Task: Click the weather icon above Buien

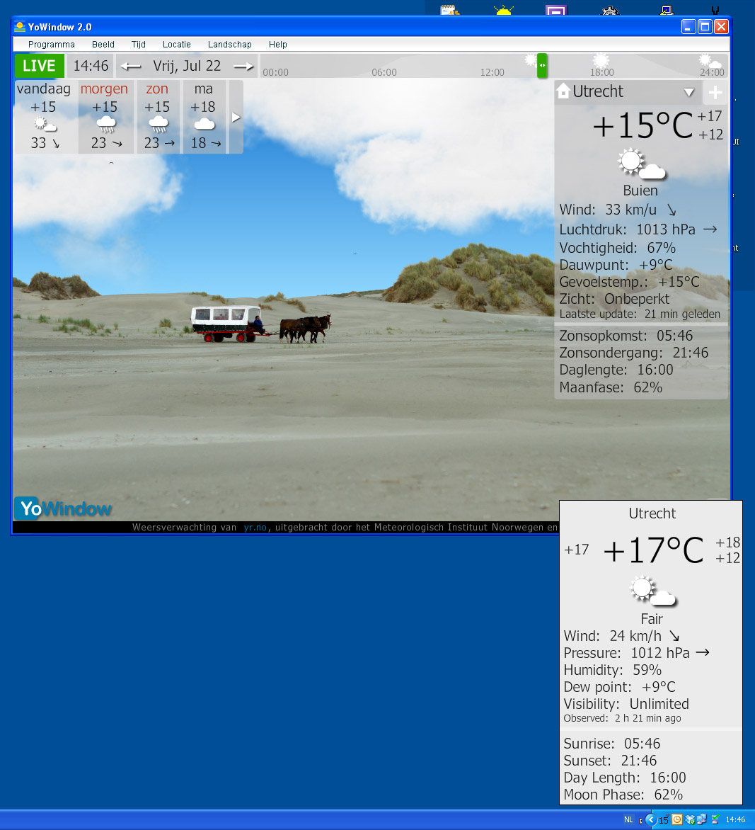Action: [641, 164]
